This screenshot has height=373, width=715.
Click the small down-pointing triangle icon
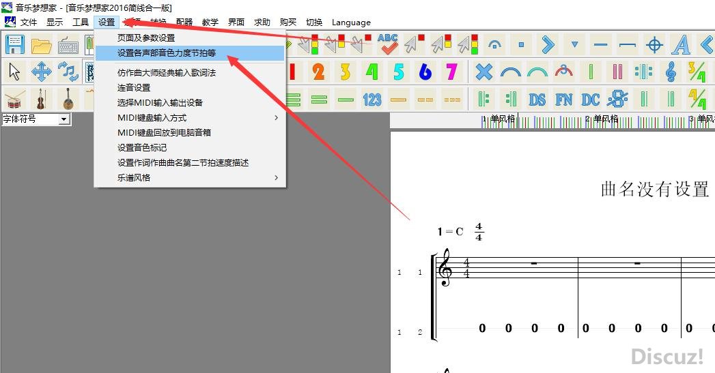(574, 44)
